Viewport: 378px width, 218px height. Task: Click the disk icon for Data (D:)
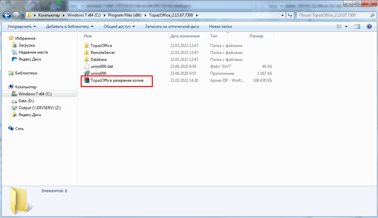(14, 101)
